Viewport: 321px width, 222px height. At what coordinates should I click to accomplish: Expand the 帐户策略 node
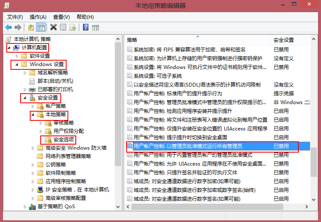coord(33,106)
